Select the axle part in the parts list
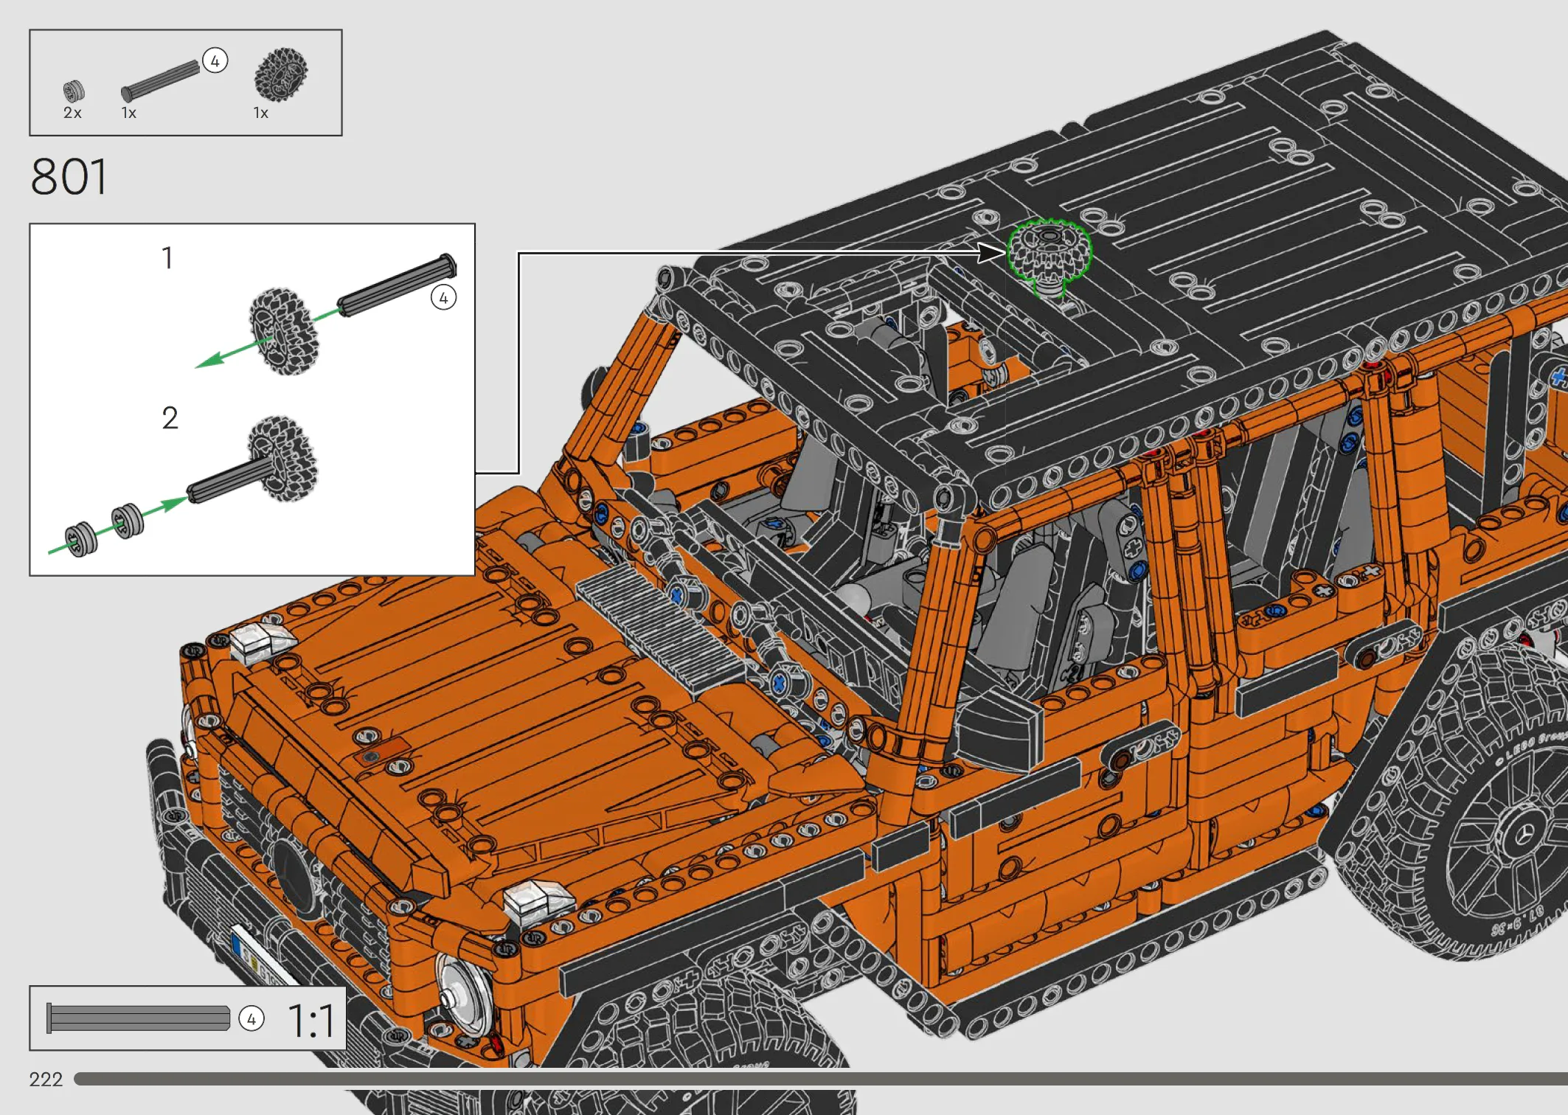This screenshot has width=1568, height=1115. click(x=161, y=80)
